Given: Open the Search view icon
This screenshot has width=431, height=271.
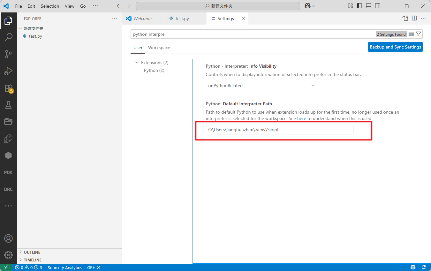Looking at the screenshot, I should (x=8, y=37).
